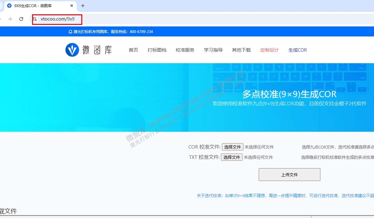Open the 校准服务 menu item
Viewport: 374px width, 218px height.
pyautogui.click(x=185, y=50)
